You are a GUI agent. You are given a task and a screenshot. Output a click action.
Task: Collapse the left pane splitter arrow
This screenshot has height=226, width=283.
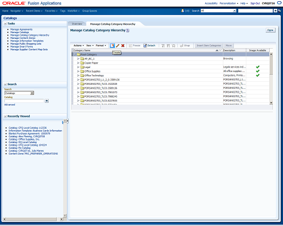(68, 121)
